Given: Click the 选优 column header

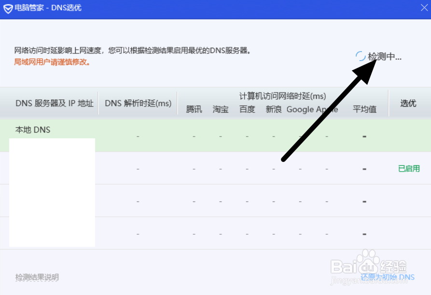Looking at the screenshot, I should [x=408, y=103].
